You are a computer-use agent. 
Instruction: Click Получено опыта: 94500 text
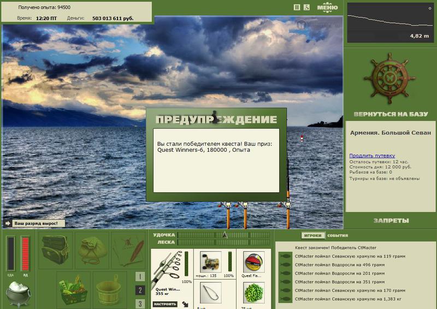[44, 8]
